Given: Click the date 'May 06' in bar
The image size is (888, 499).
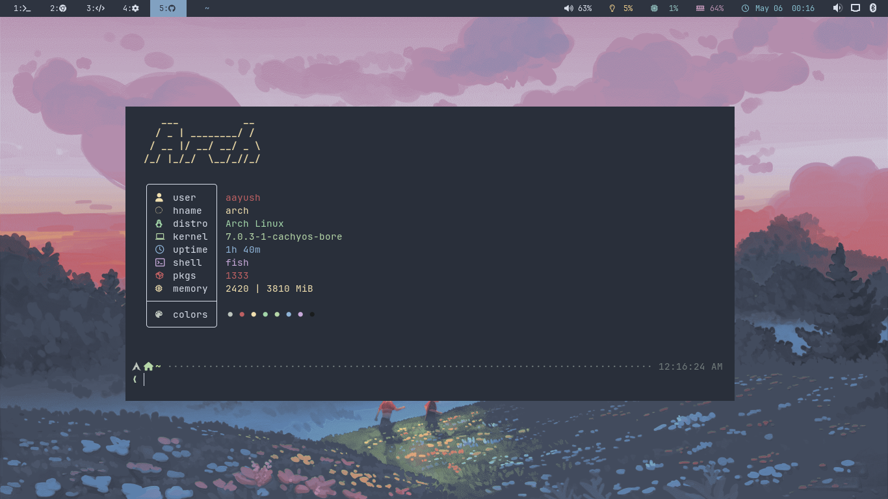Looking at the screenshot, I should click(769, 8).
